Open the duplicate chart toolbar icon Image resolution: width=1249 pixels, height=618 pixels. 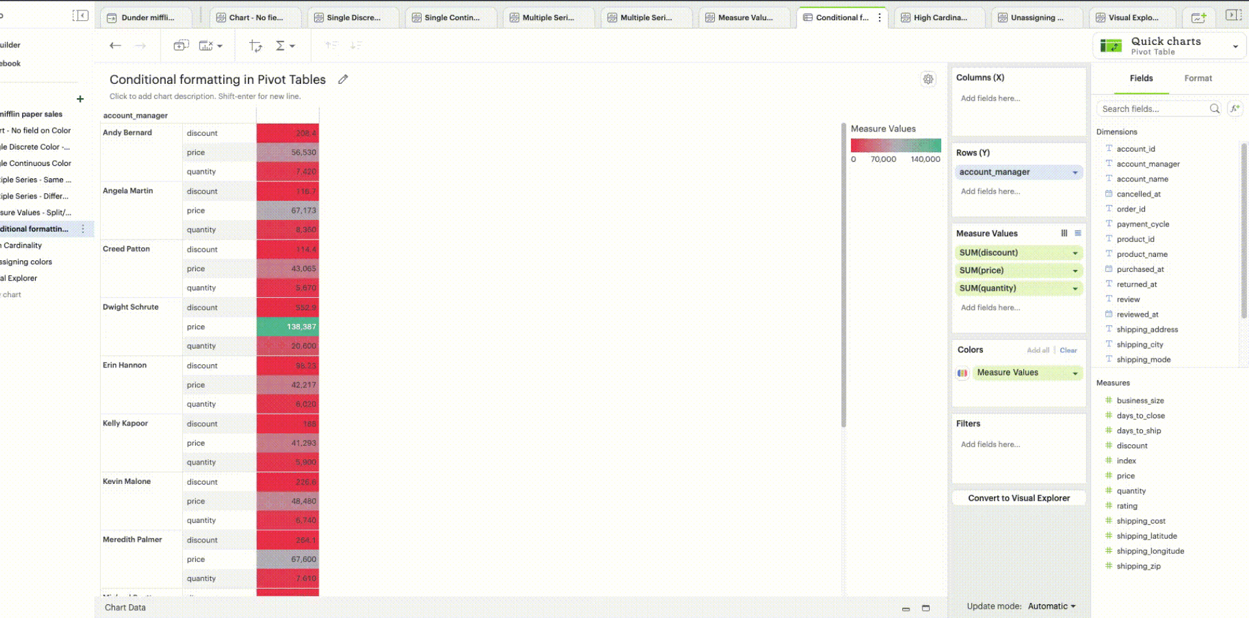click(x=181, y=46)
